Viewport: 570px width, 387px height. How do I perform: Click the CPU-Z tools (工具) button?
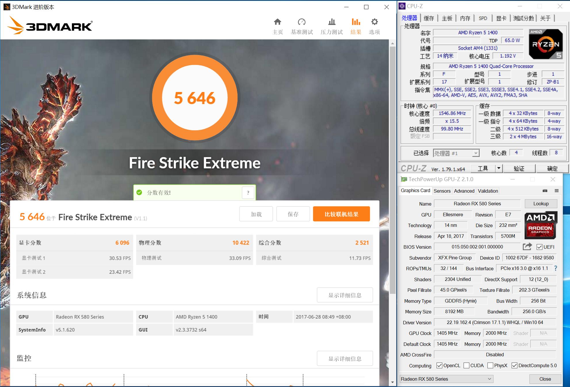(483, 168)
